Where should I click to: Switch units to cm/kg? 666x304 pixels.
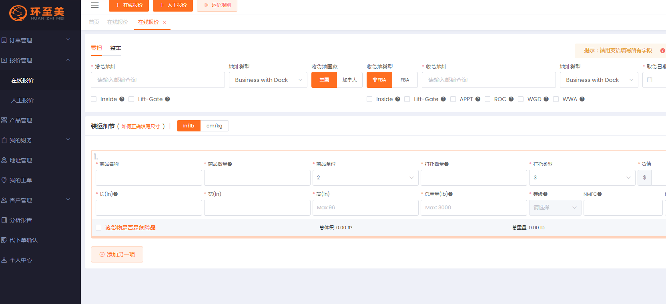point(214,126)
